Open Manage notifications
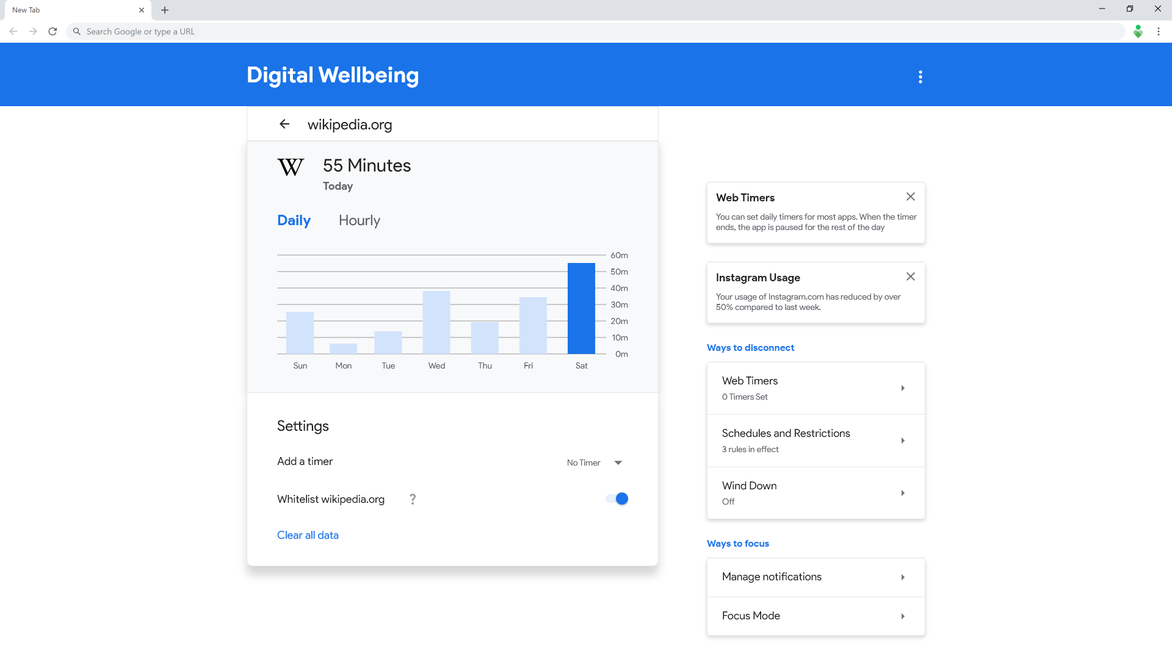Image resolution: width=1172 pixels, height=659 pixels. click(x=816, y=577)
